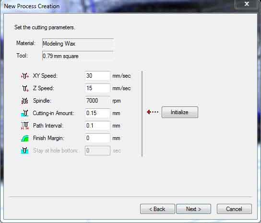Edit the Cutting-in Amount field

97,113
